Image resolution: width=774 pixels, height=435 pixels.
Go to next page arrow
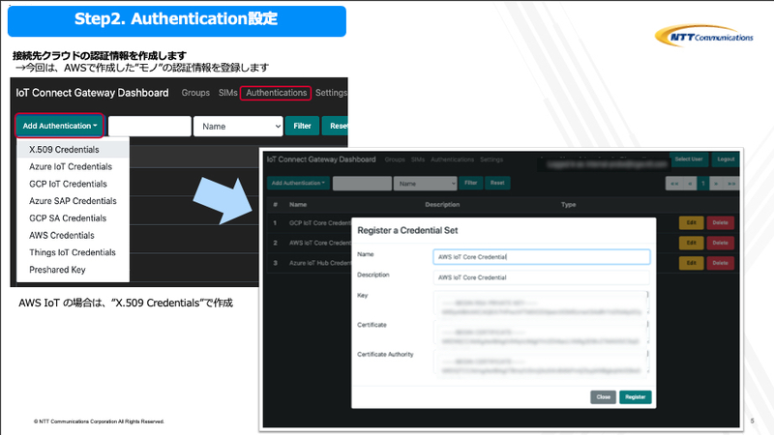coord(716,184)
